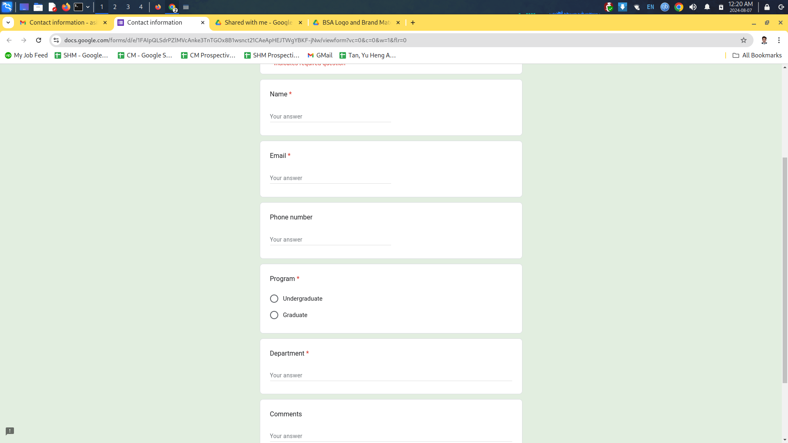The image size is (788, 443).
Task: Click the Email answer input field
Action: [x=330, y=178]
